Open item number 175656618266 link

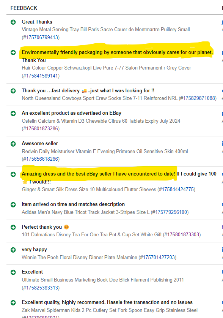(x=42, y=159)
